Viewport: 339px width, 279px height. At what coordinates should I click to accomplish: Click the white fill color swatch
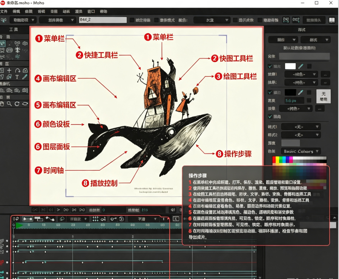tap(290, 66)
